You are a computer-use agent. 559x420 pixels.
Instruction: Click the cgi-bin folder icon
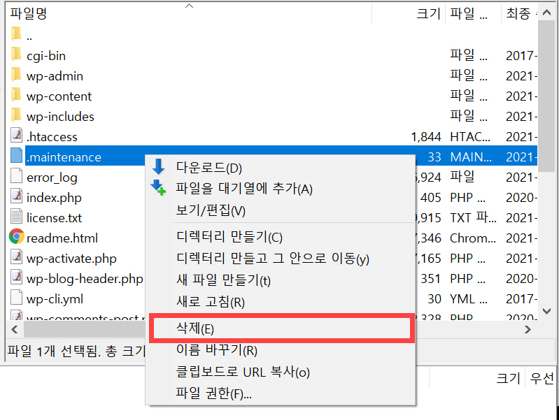click(16, 55)
